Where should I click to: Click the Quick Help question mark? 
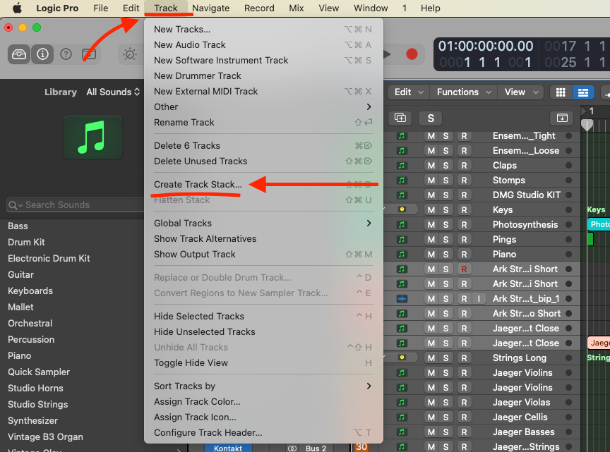tap(66, 54)
